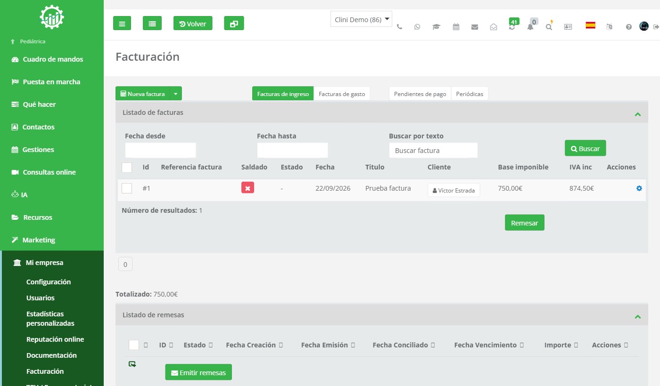Open the Clini Demo (86) dropdown
Viewport: 660px width, 386px height.
[x=362, y=19]
